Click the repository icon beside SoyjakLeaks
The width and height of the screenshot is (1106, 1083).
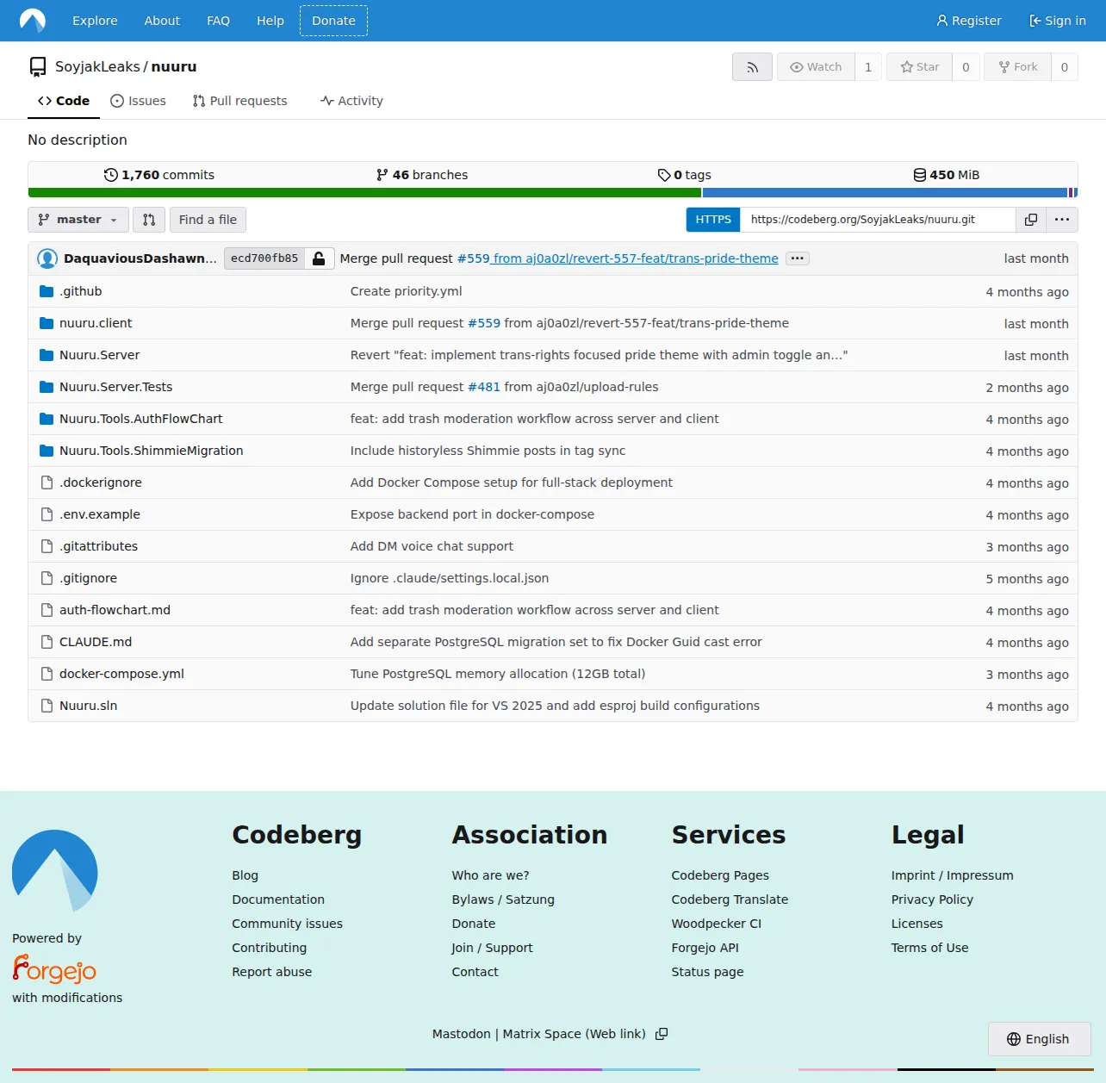38,67
